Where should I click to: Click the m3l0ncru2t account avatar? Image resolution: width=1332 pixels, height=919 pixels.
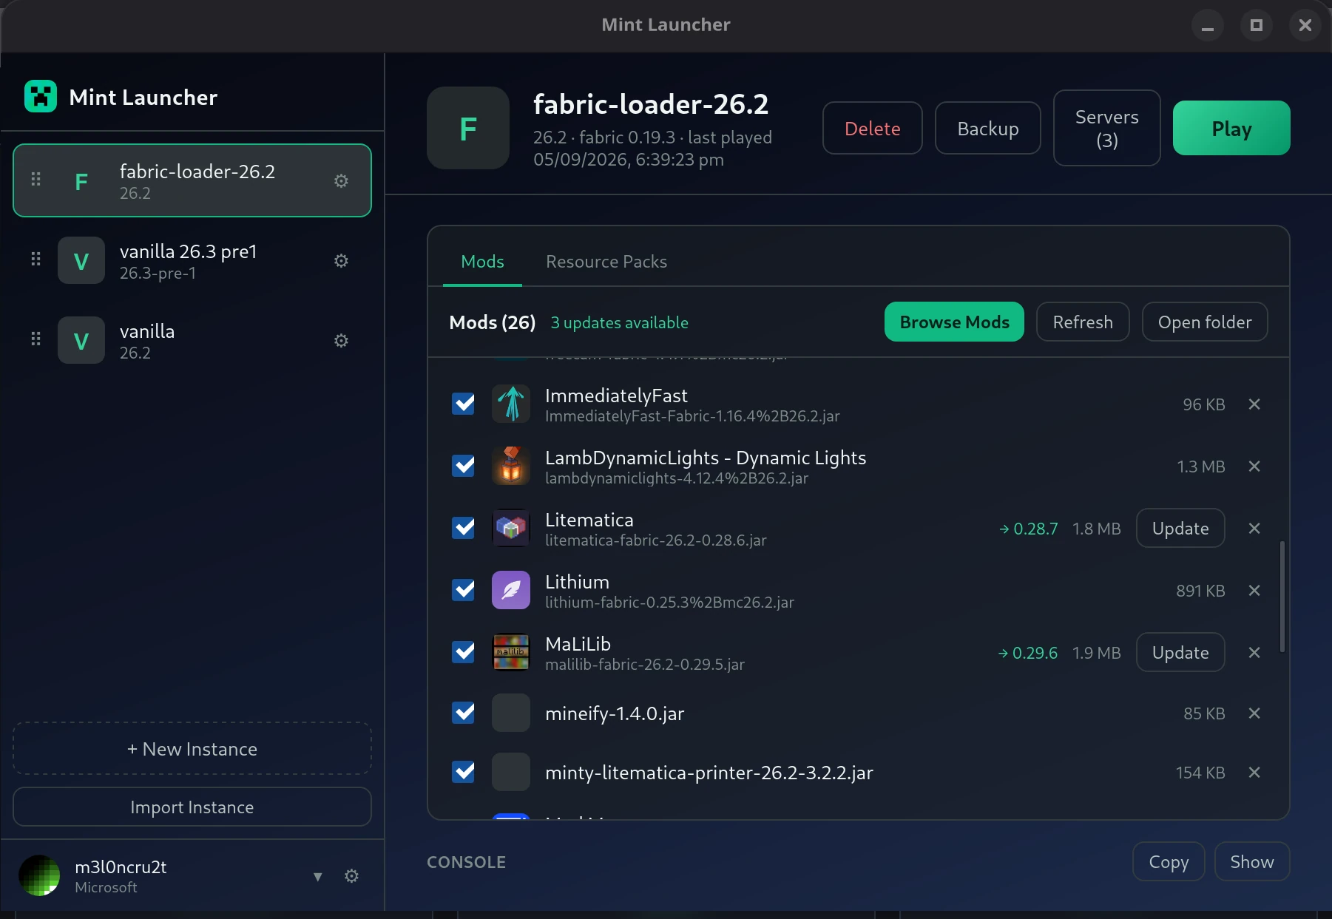pyautogui.click(x=39, y=875)
